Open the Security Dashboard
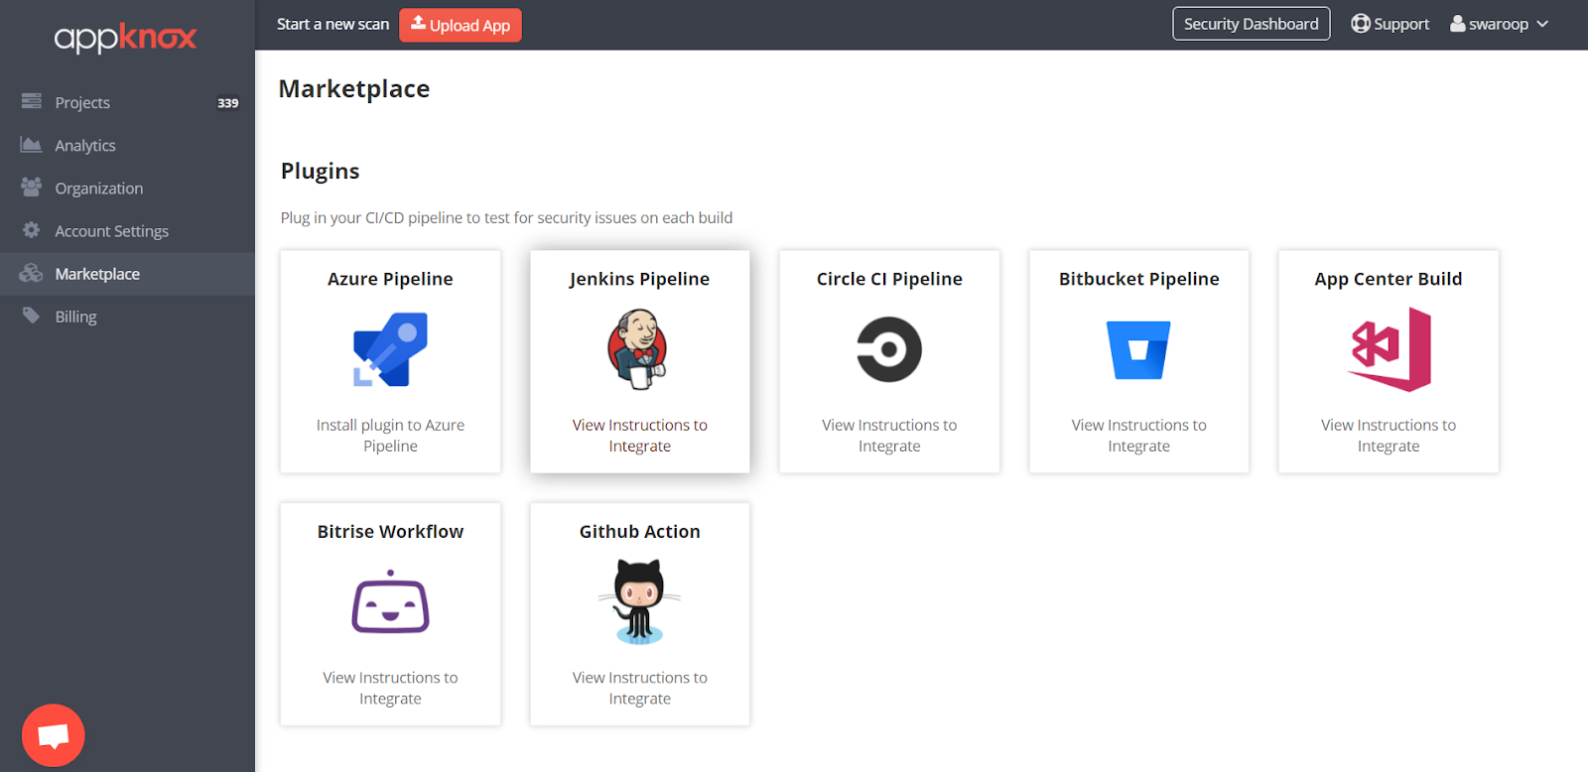 [1251, 24]
